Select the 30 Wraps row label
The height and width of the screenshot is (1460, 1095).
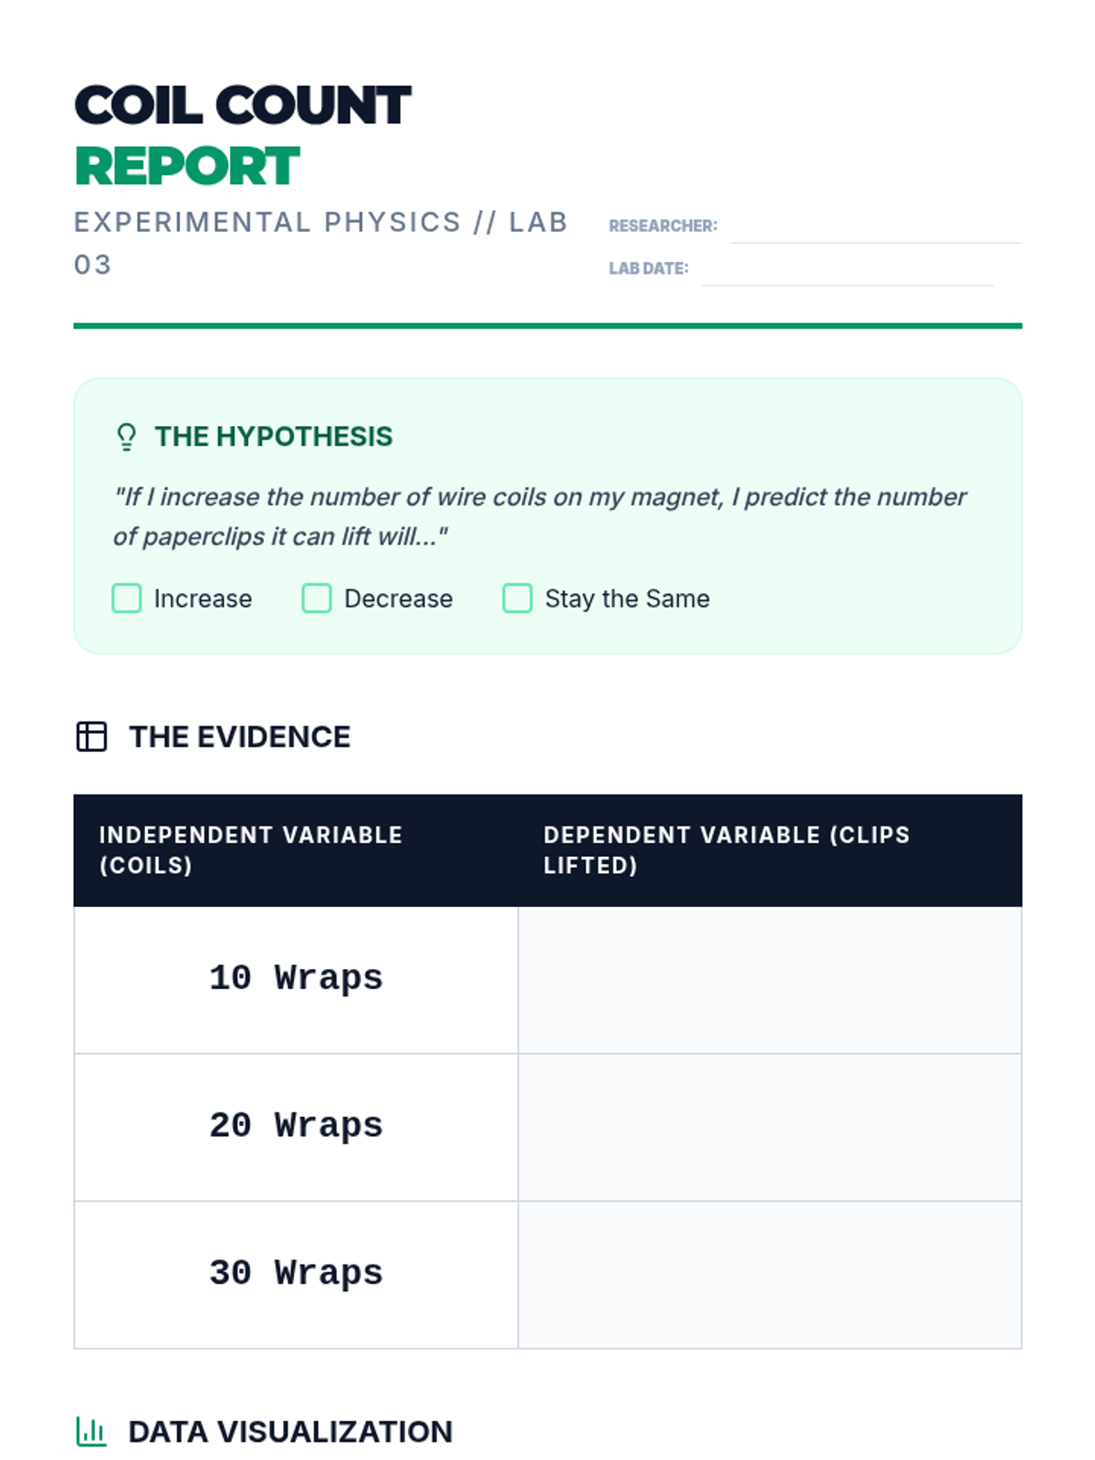pyautogui.click(x=296, y=1273)
